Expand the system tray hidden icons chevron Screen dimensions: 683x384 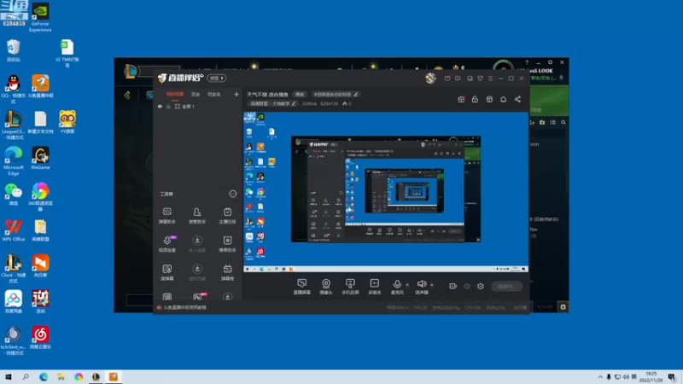[x=600, y=377]
